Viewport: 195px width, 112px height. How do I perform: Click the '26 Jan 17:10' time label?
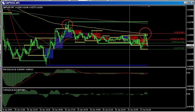70,110
